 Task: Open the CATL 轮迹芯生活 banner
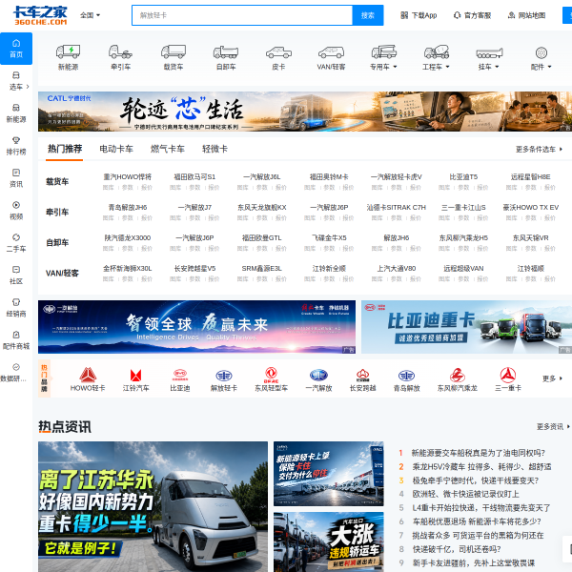305,112
